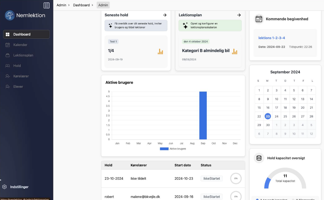
Task: Click the Indstillinger gear icon
Action: tap(4, 187)
